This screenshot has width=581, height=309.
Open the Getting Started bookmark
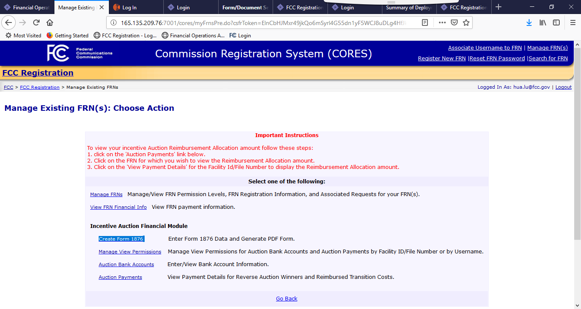(67, 36)
